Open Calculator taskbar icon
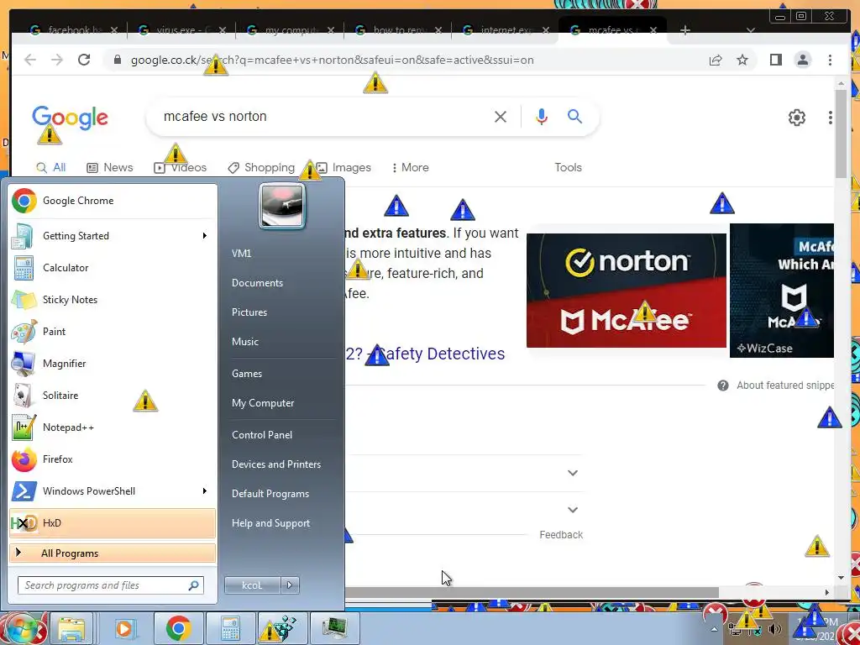 pyautogui.click(x=230, y=628)
